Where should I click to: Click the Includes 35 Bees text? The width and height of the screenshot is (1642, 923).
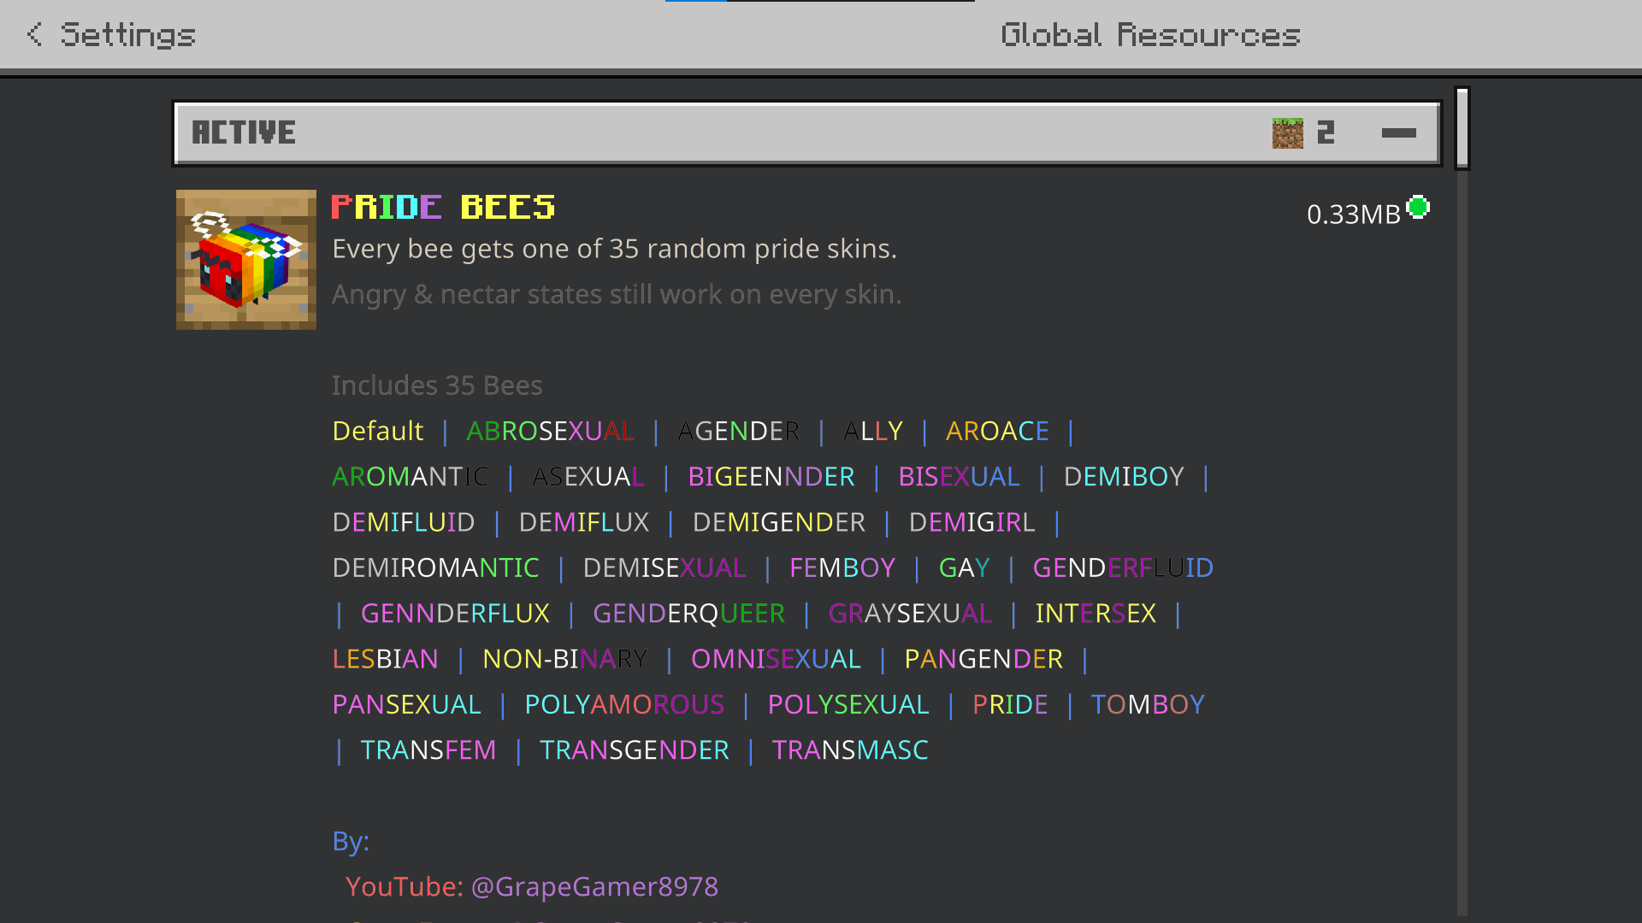[x=437, y=385]
